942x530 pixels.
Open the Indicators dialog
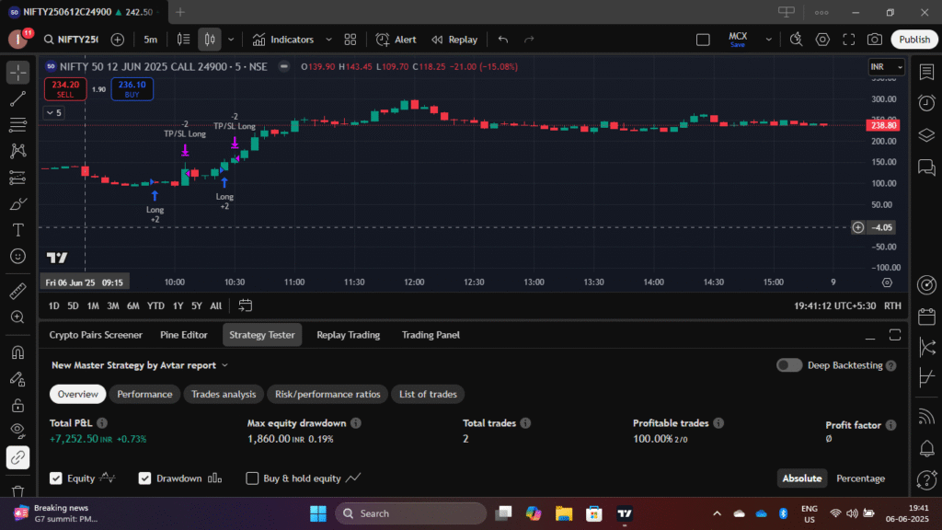click(283, 40)
